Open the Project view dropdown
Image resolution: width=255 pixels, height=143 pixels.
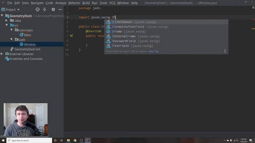[x=11, y=10]
